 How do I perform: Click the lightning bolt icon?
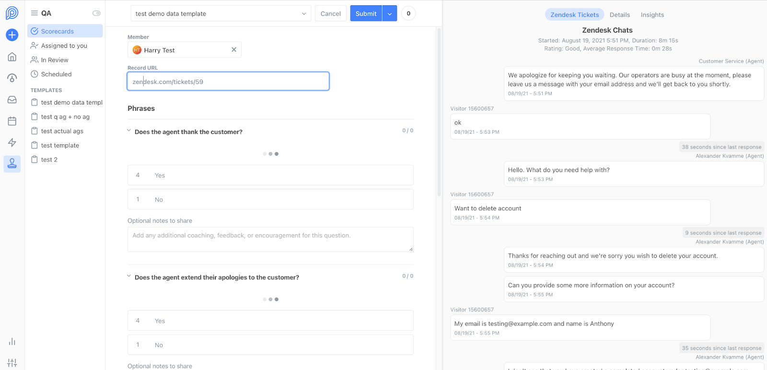point(12,142)
